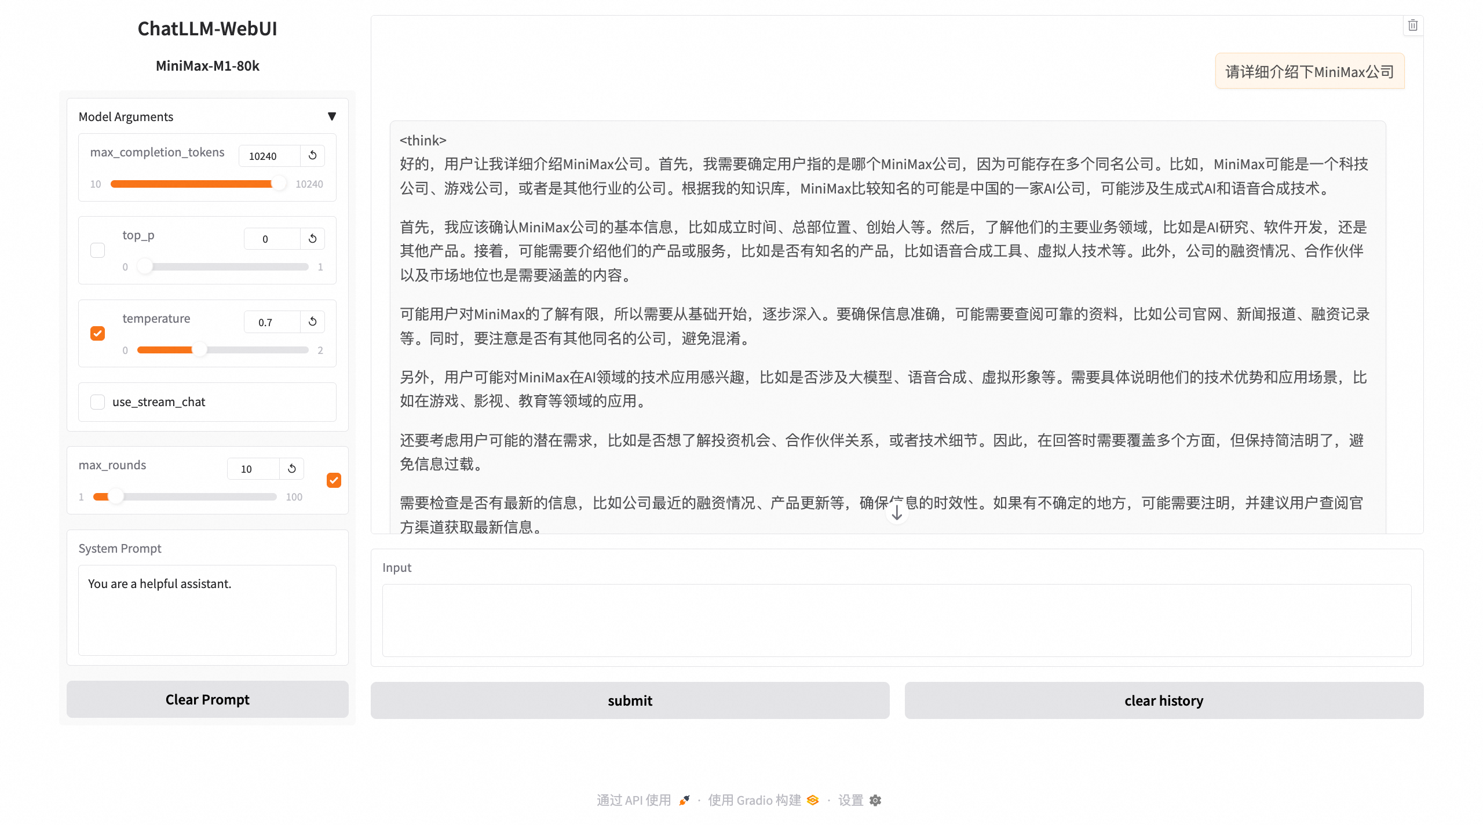Enable the top_p checkbox

(97, 250)
